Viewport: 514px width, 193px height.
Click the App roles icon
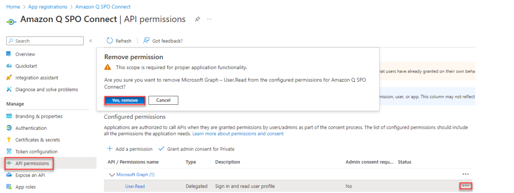click(9, 187)
